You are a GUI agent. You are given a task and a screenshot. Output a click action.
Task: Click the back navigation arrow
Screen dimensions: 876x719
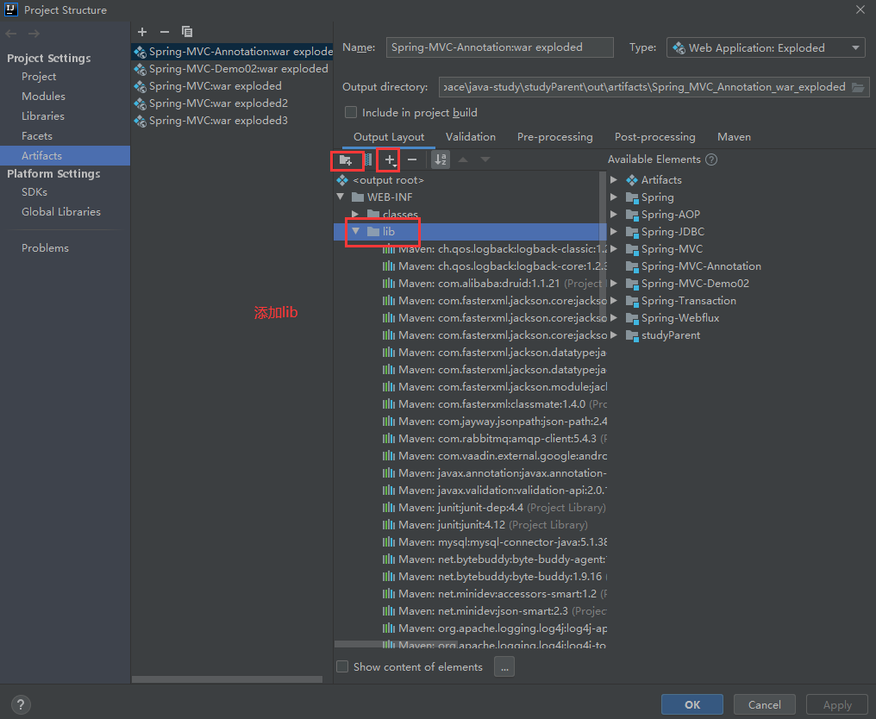coord(10,34)
